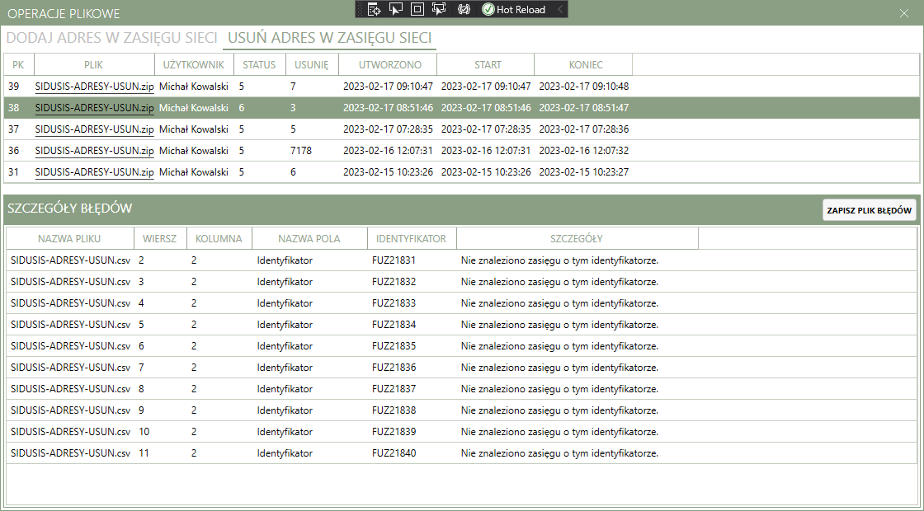The height and width of the screenshot is (511, 924).
Task: Click the Hot Reload green checkmark
Action: (488, 9)
